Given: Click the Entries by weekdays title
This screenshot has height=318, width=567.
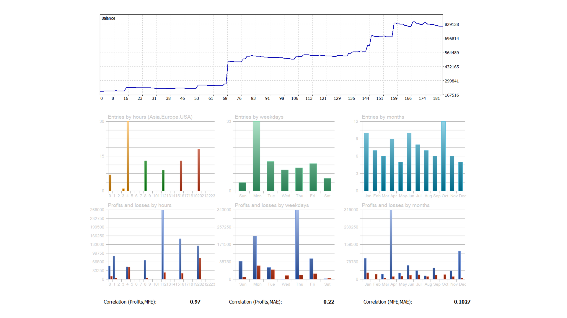Looking at the screenshot, I should coord(259,117).
